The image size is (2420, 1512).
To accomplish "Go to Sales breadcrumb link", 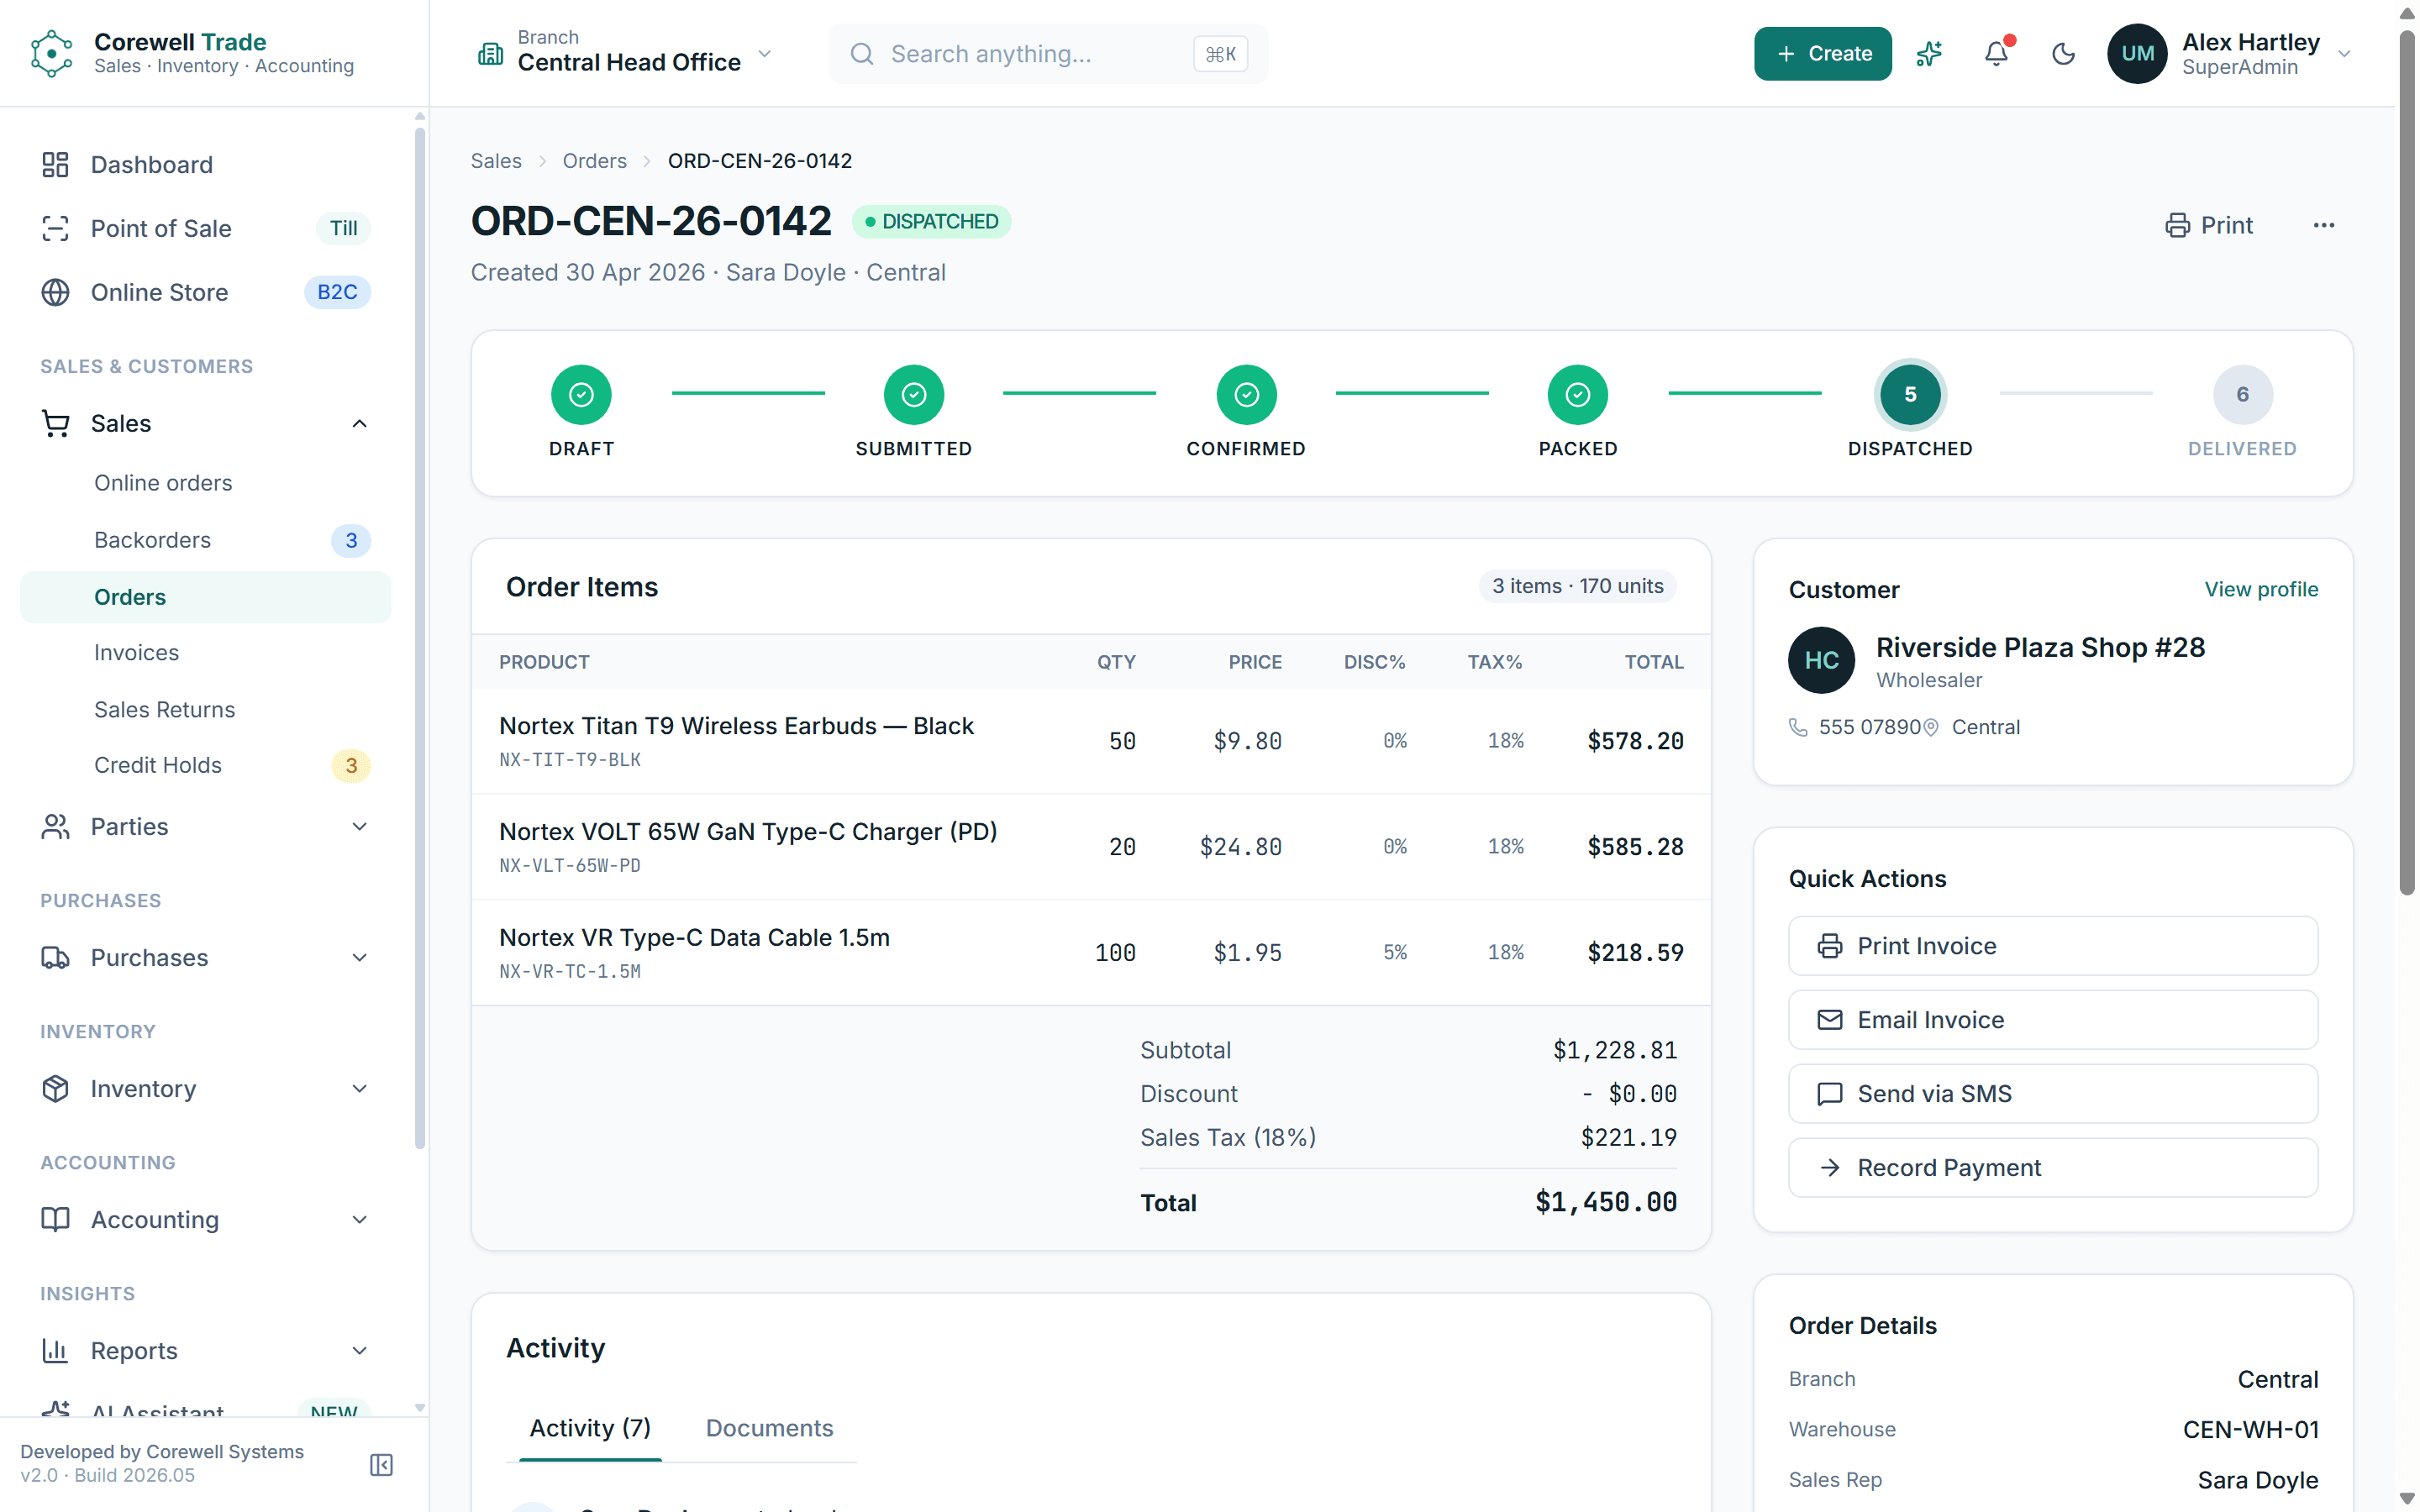I will [496, 161].
